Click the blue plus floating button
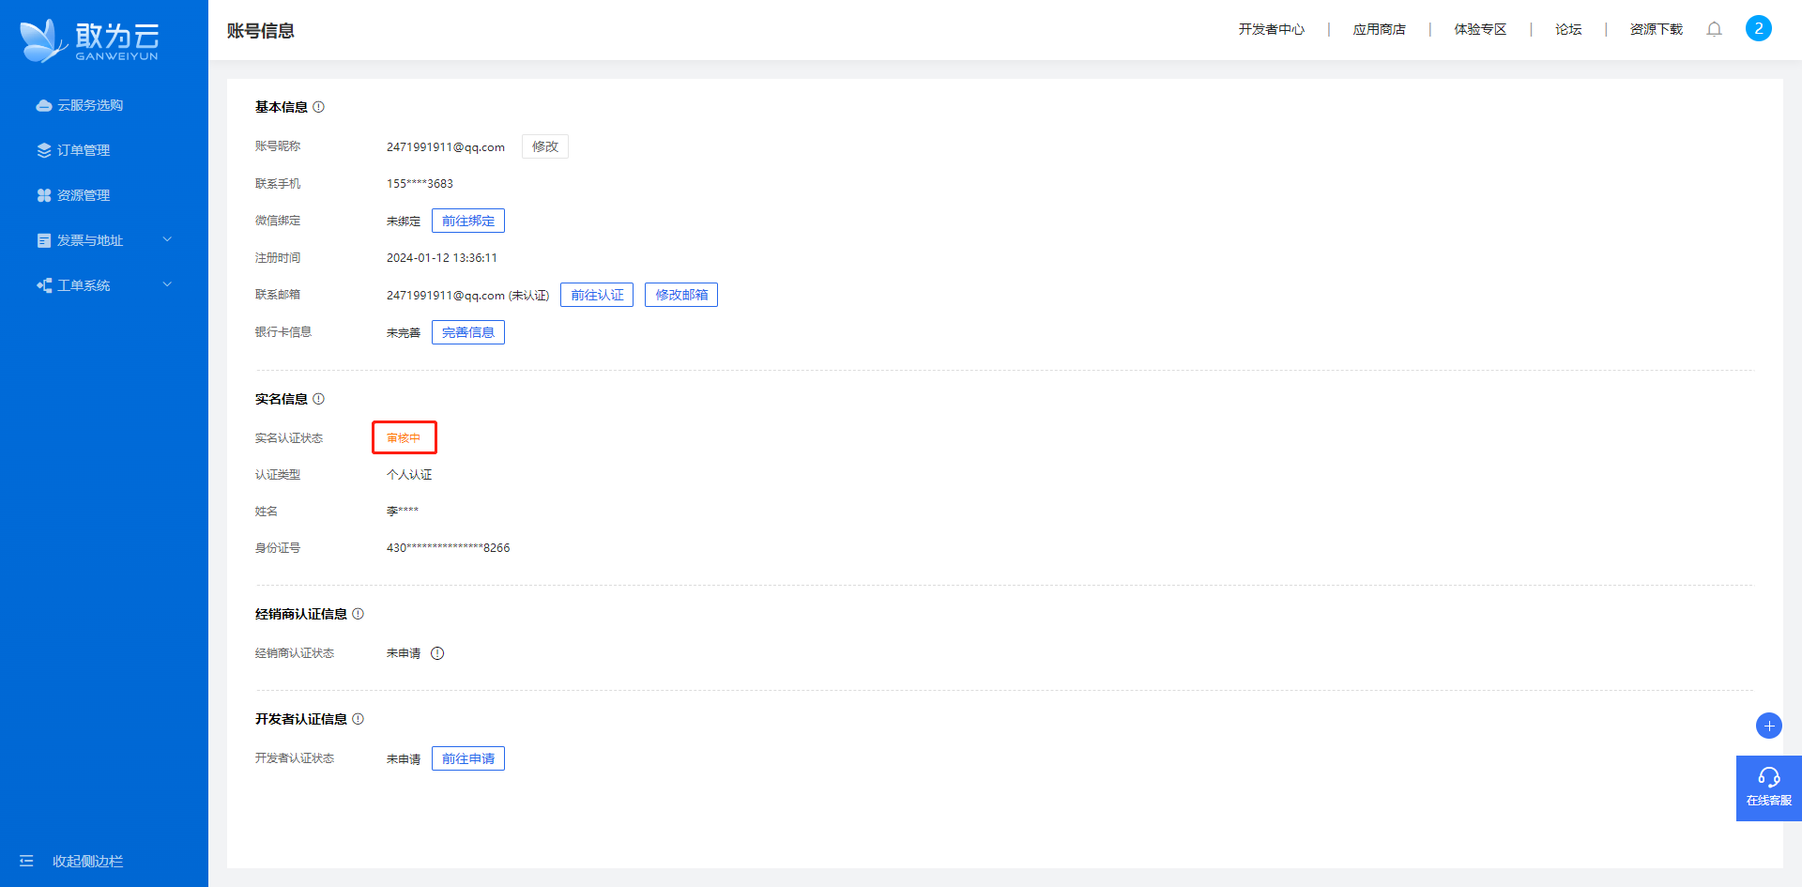Image resolution: width=1802 pixels, height=887 pixels. tap(1768, 726)
